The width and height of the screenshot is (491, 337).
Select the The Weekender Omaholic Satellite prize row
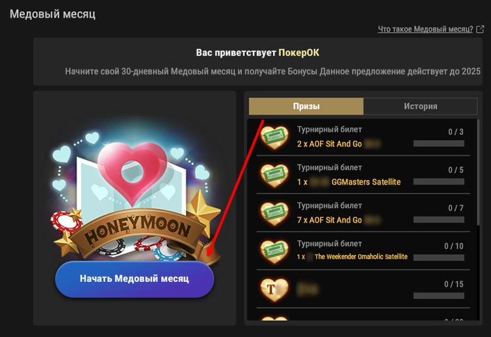pyautogui.click(x=363, y=251)
